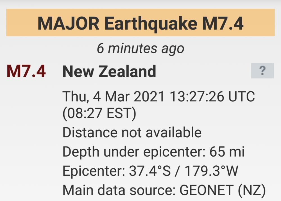Open the GEONET data source name
The image size is (281, 201).
click(x=207, y=190)
